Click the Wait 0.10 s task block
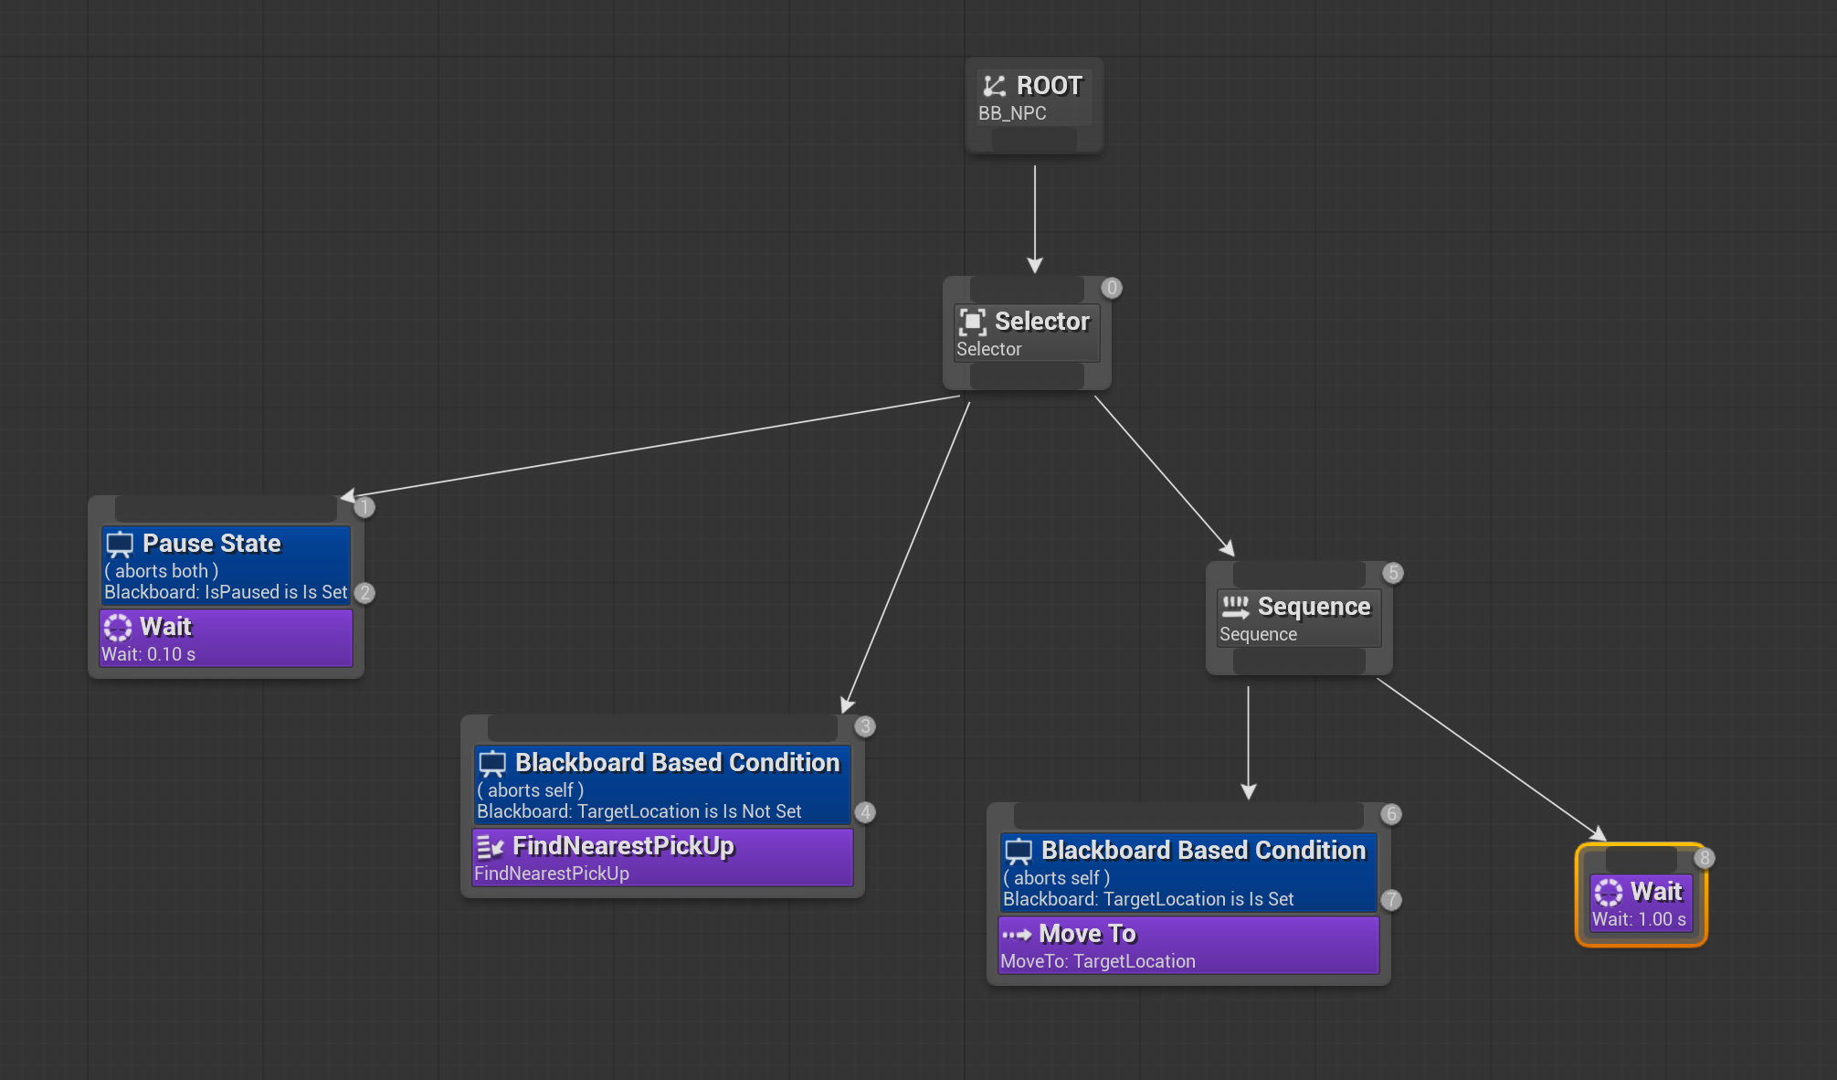 pos(226,639)
